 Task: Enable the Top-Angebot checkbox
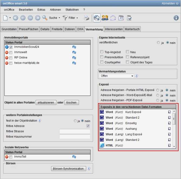(102, 52)
